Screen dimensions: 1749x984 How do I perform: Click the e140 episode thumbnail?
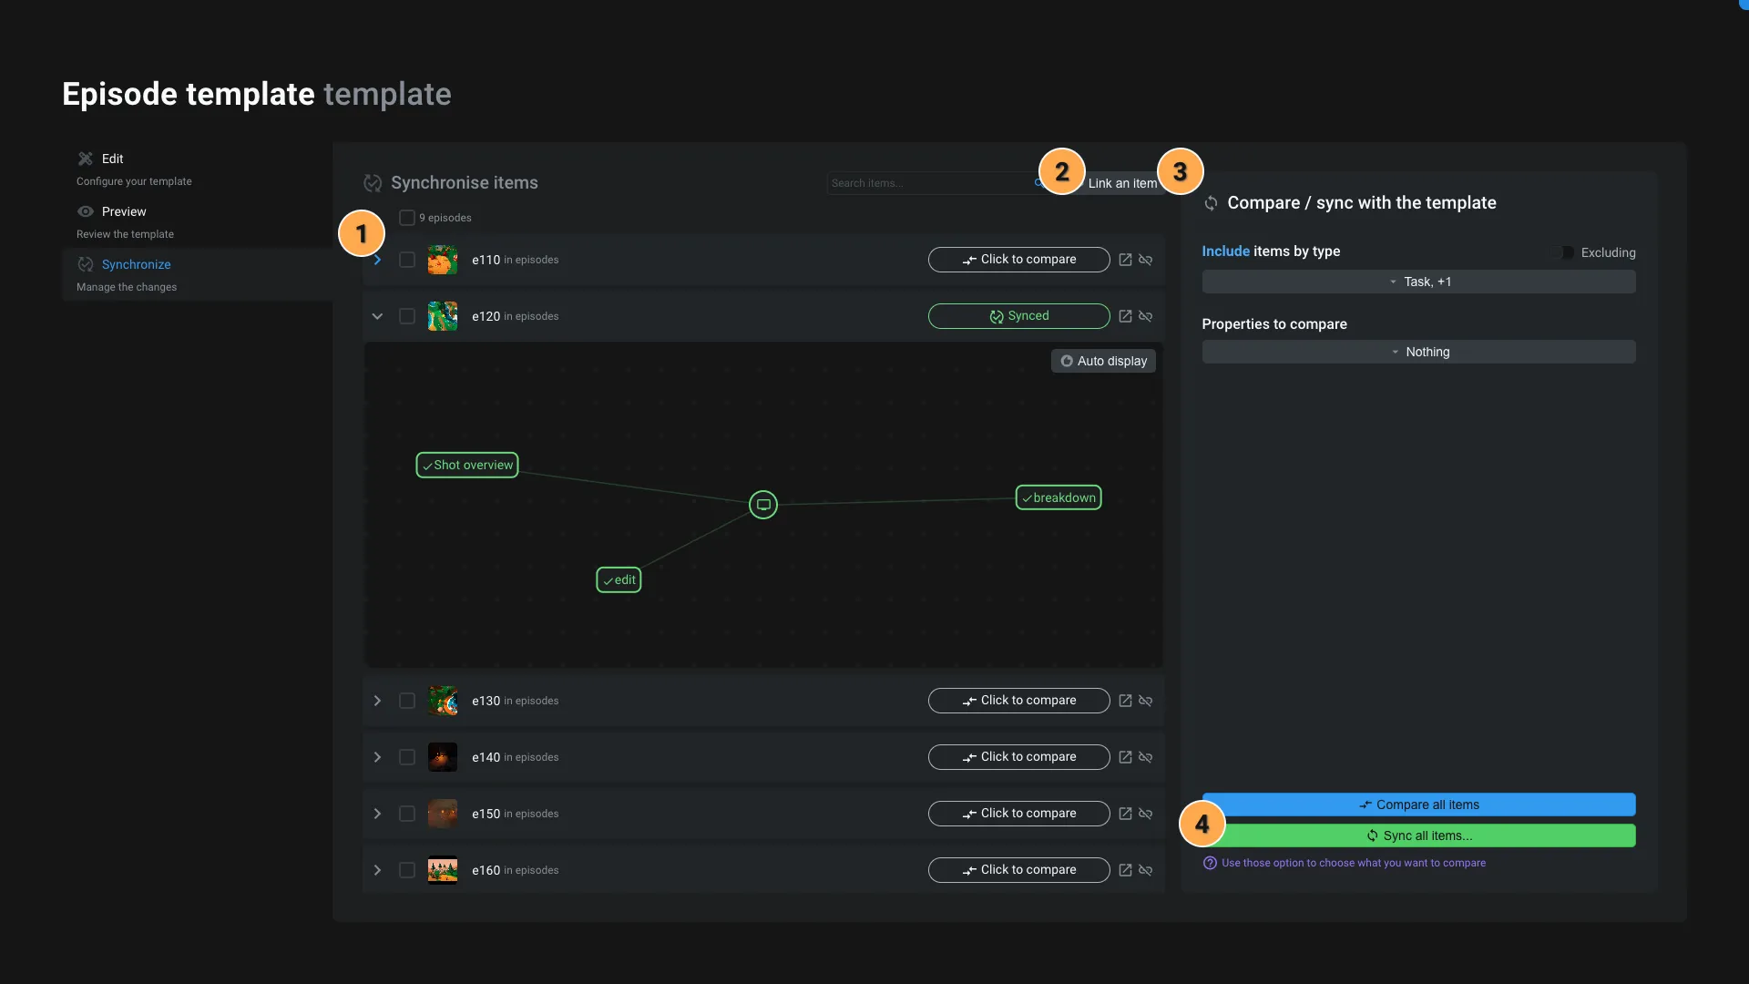click(x=443, y=757)
